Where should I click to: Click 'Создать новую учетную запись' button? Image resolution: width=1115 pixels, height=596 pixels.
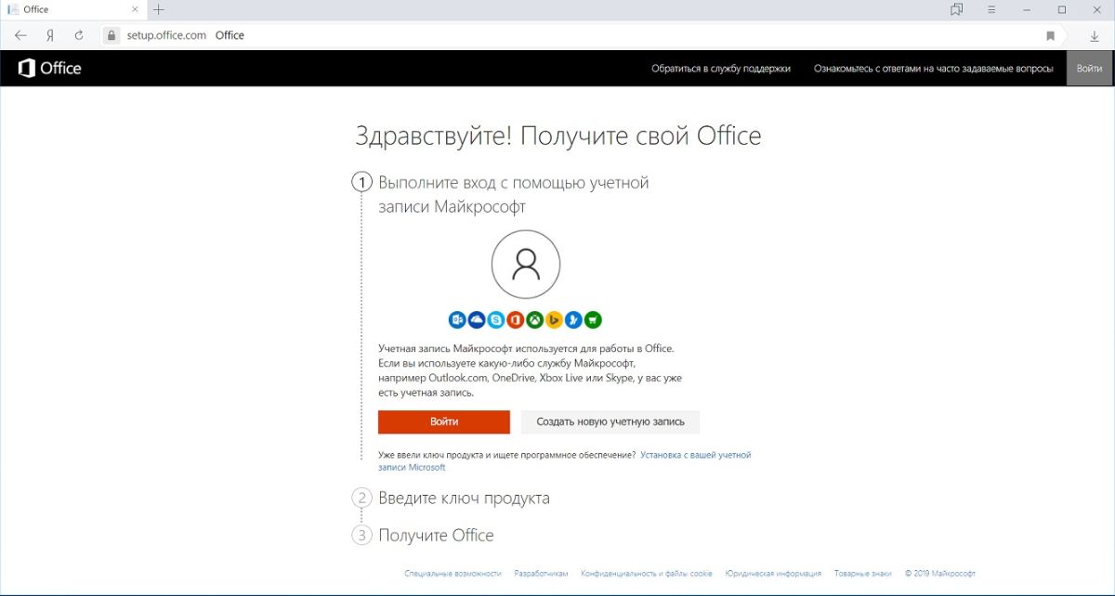[610, 421]
